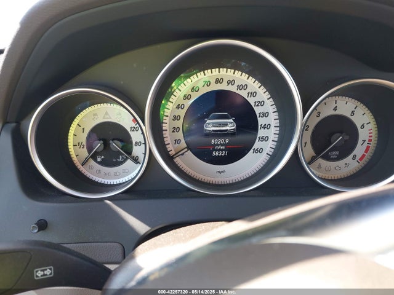Tap the car image in center display
The height and width of the screenshot is (295, 394).
(x=220, y=124)
